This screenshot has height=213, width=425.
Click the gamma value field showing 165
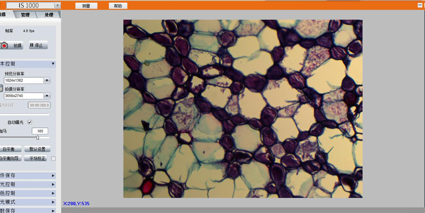pos(40,131)
